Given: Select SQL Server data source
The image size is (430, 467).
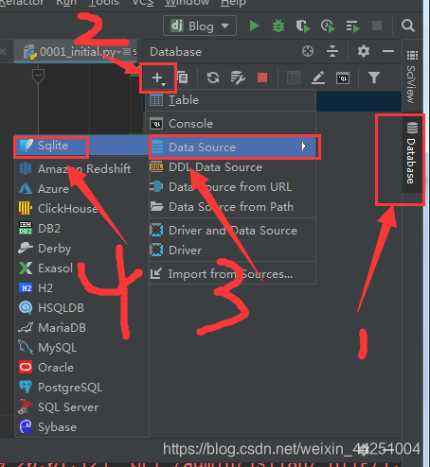Looking at the screenshot, I should click(81, 407).
